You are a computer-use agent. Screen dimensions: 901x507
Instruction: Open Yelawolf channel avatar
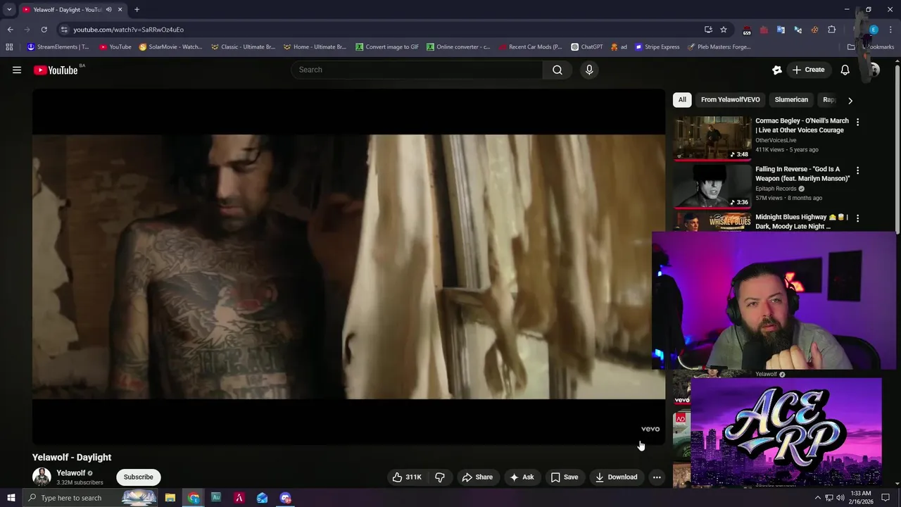[x=42, y=477]
